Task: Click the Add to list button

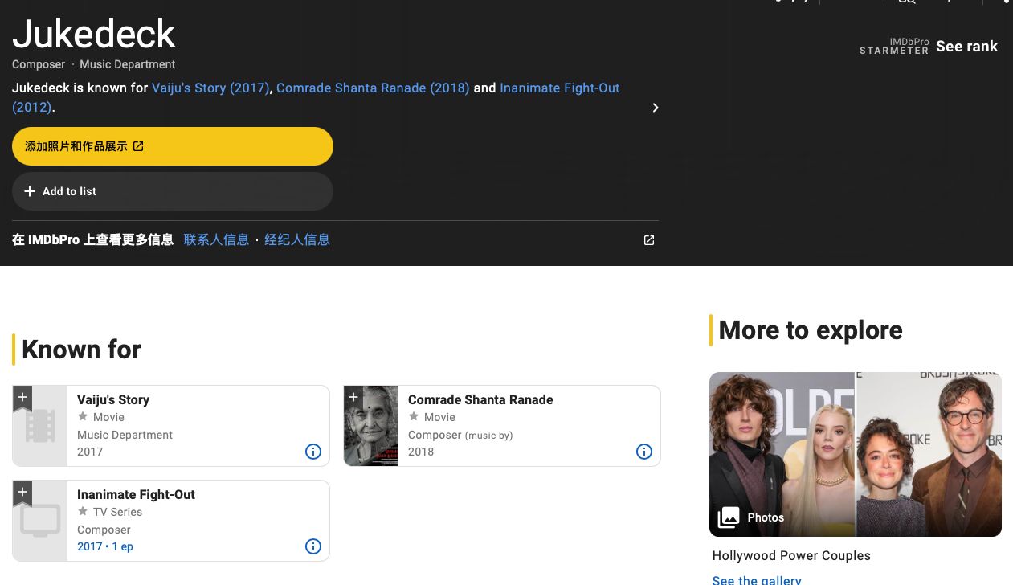Action: (173, 191)
